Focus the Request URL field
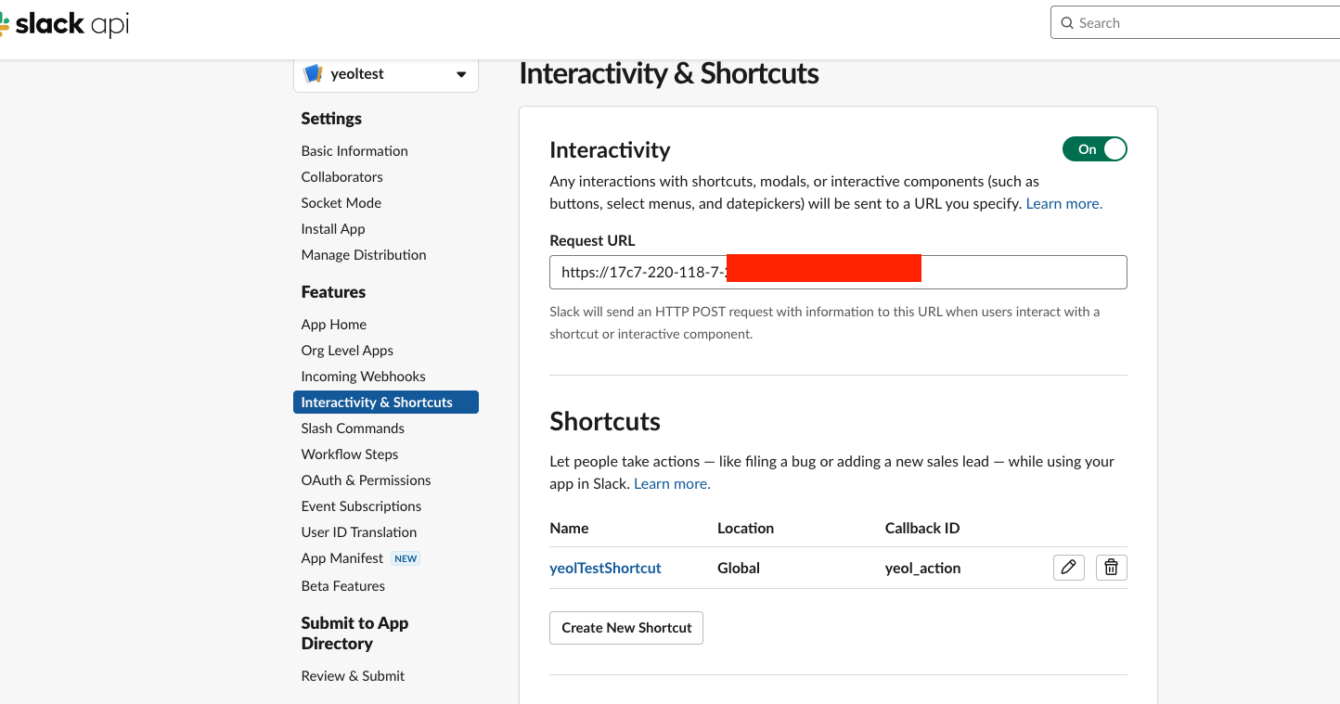 (838, 273)
